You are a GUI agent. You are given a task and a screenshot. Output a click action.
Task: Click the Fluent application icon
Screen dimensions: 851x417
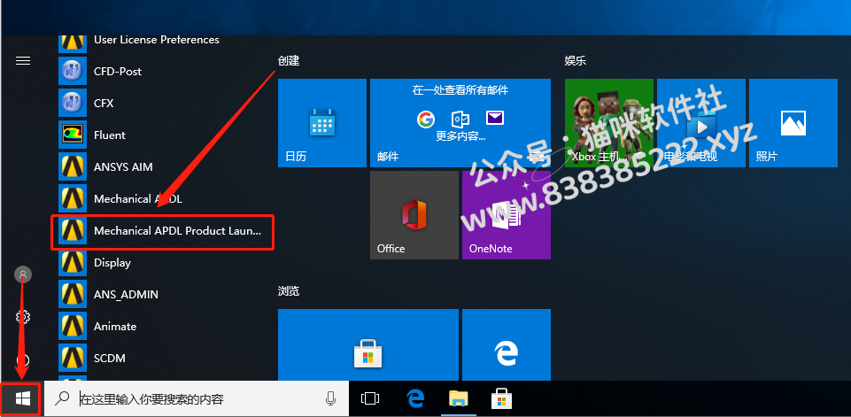(73, 135)
